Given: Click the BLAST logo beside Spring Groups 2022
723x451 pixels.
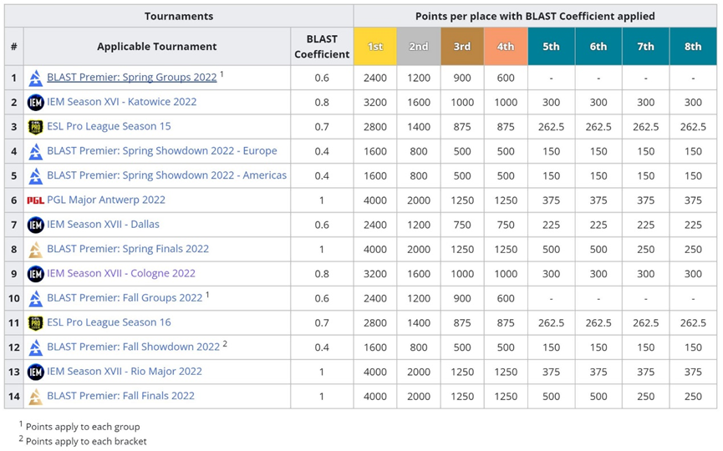Looking at the screenshot, I should coord(35,79).
